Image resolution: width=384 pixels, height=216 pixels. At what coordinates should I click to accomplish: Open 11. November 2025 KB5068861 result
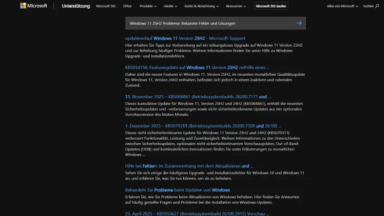[x=198, y=97]
